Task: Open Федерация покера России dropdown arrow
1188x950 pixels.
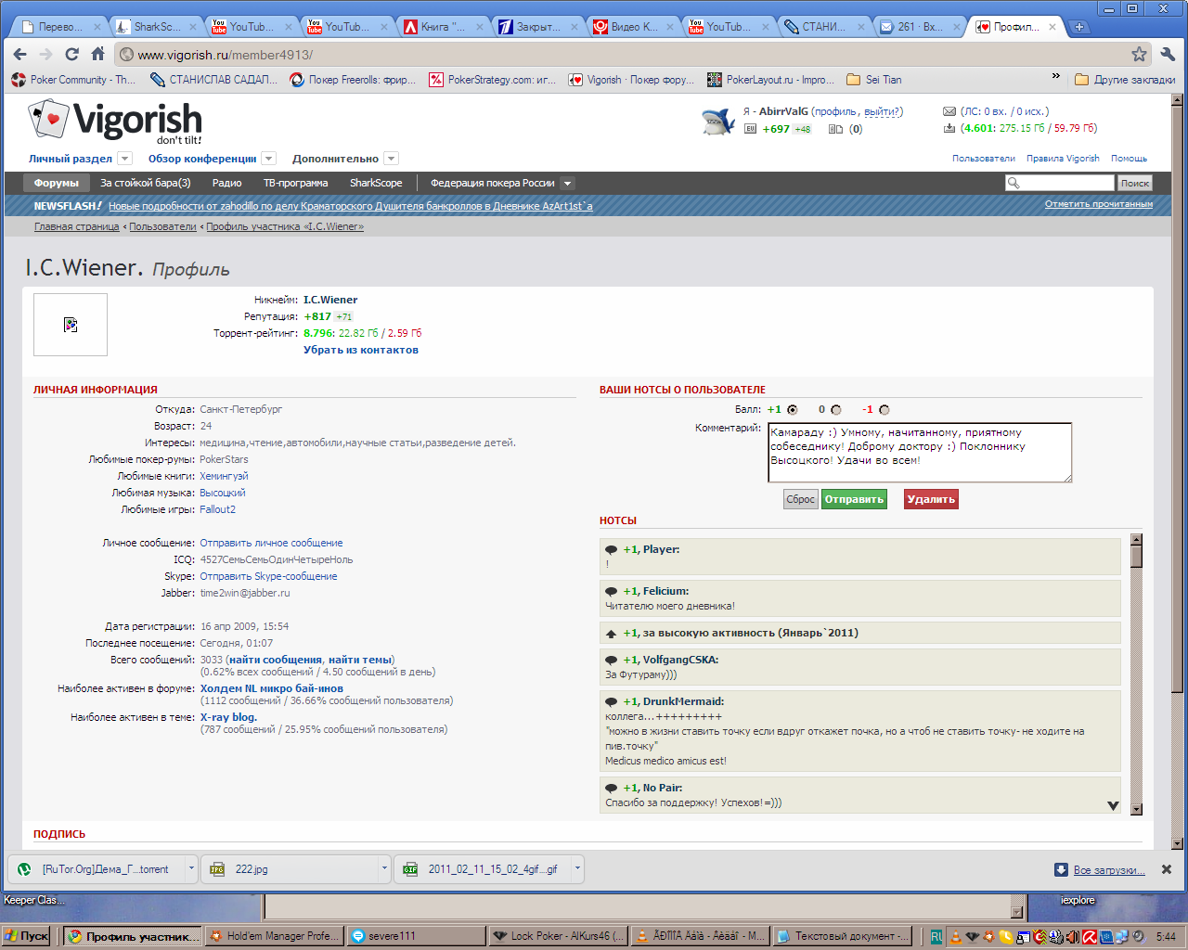Action: (568, 184)
